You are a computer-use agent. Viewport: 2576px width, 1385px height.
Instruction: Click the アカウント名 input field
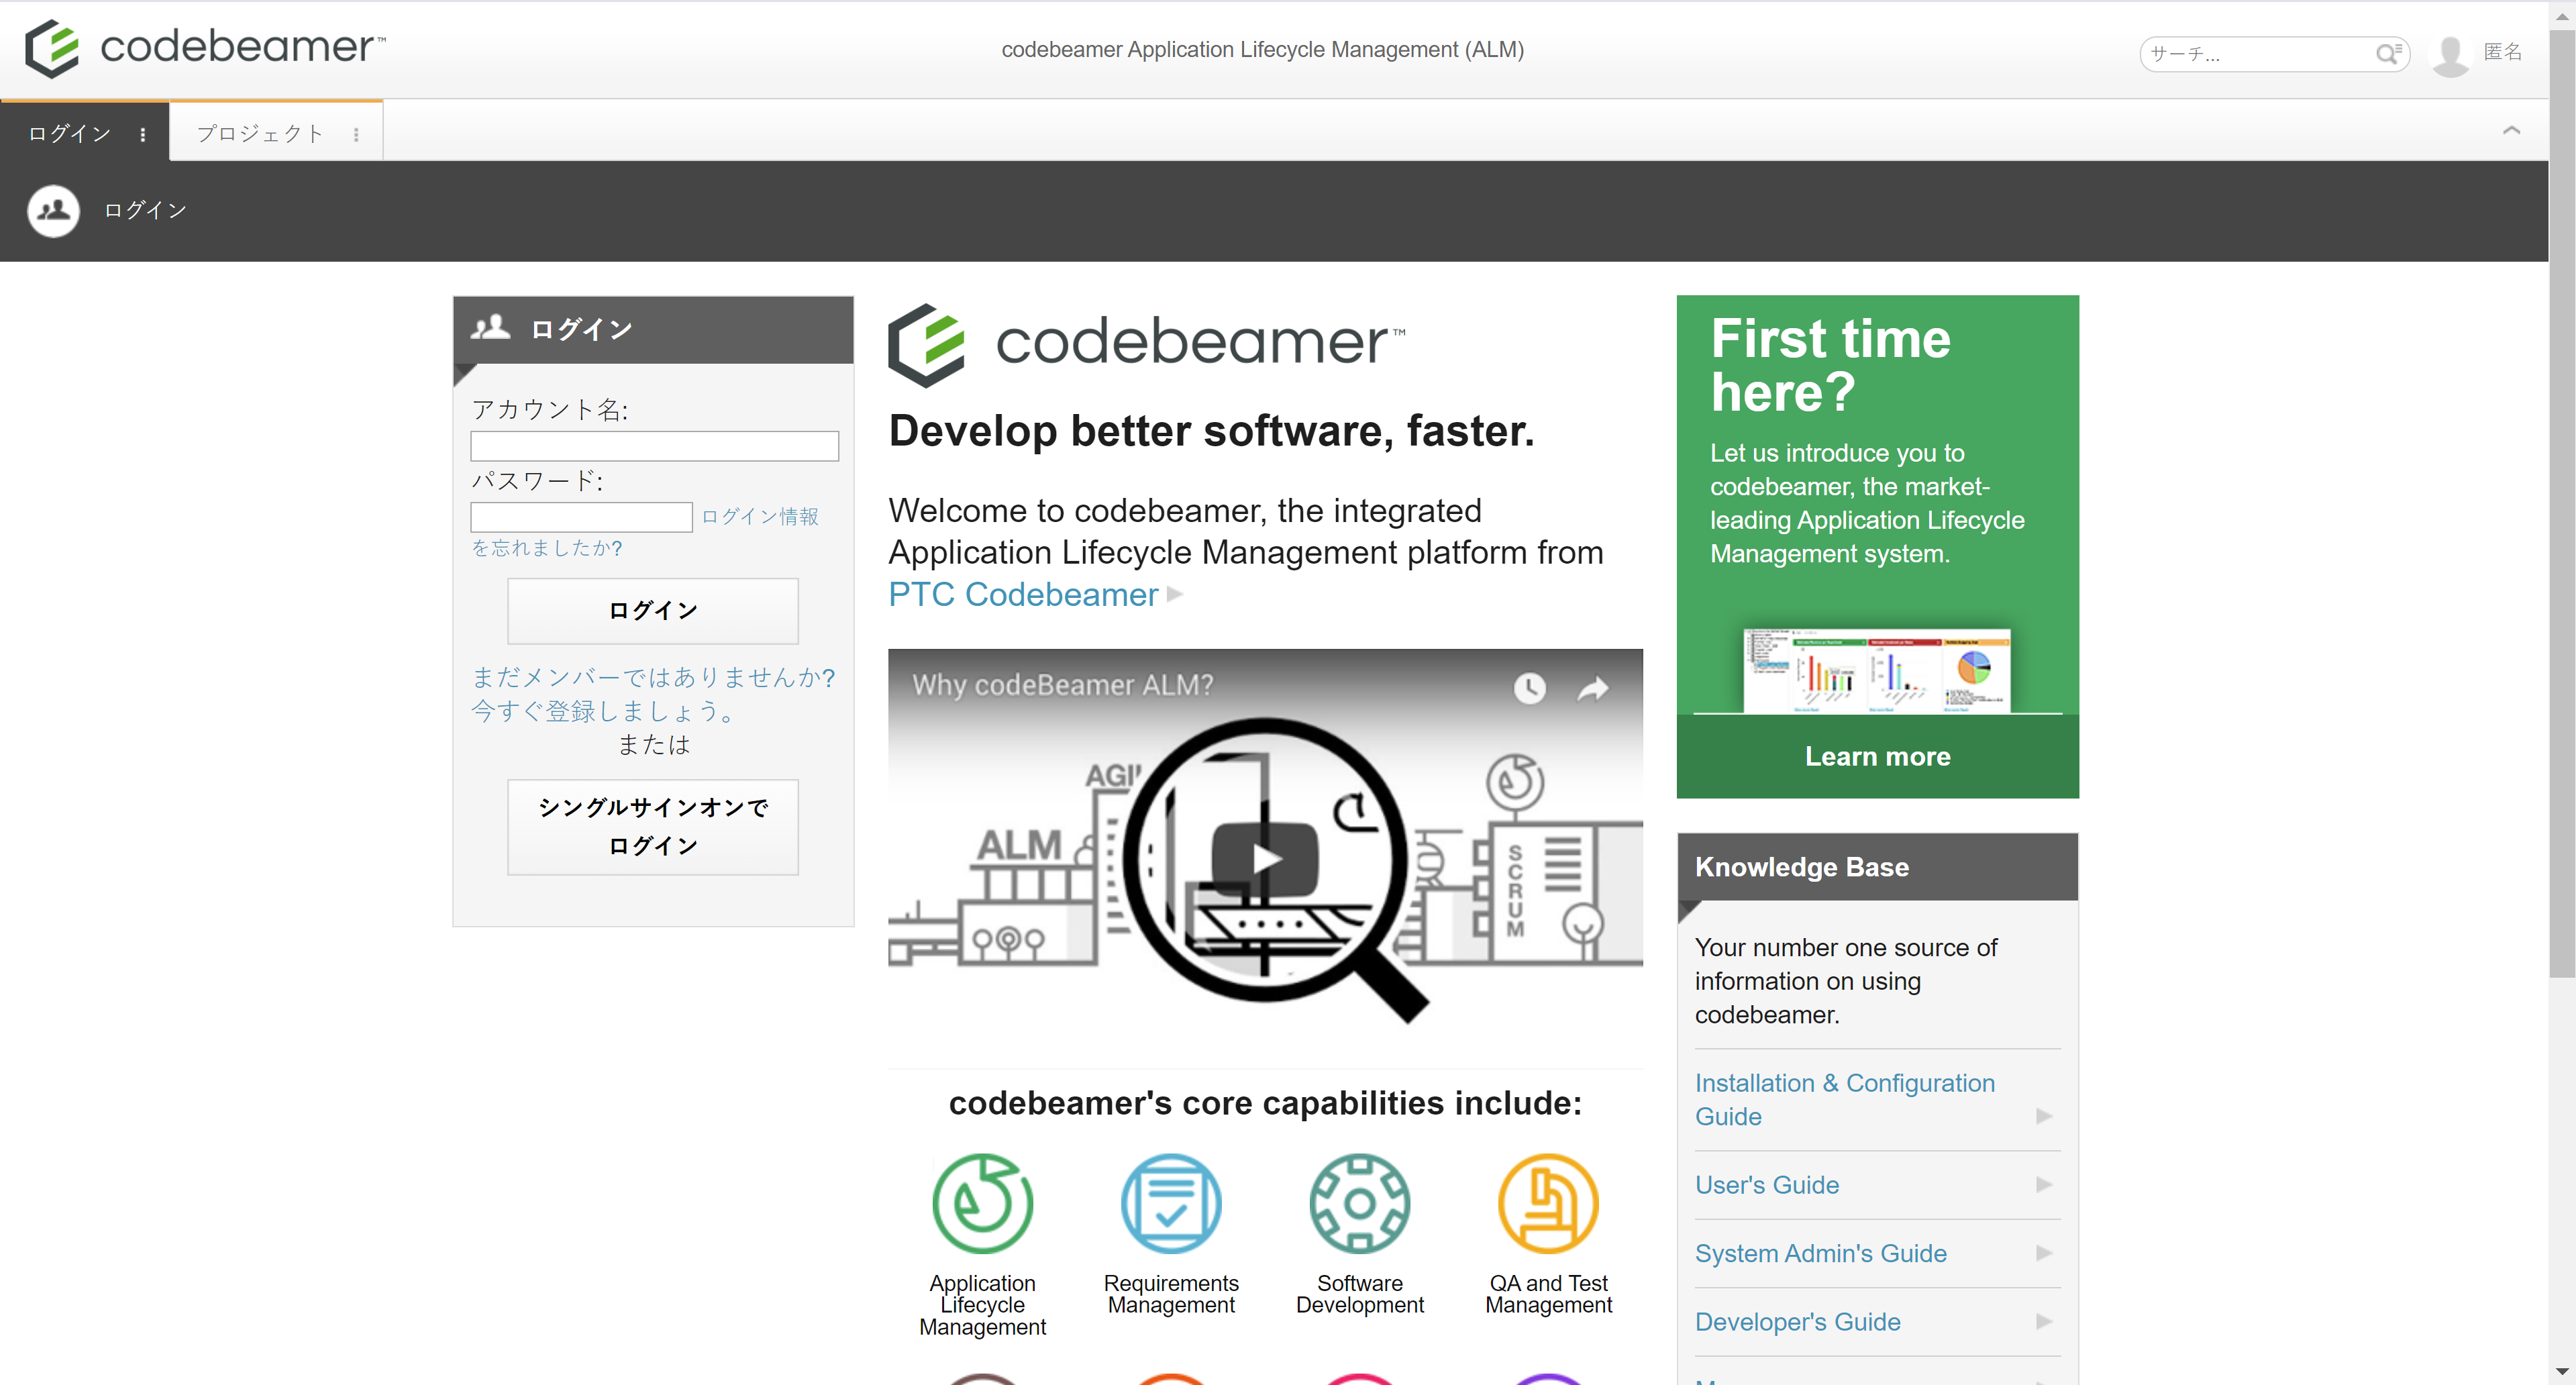(x=654, y=446)
